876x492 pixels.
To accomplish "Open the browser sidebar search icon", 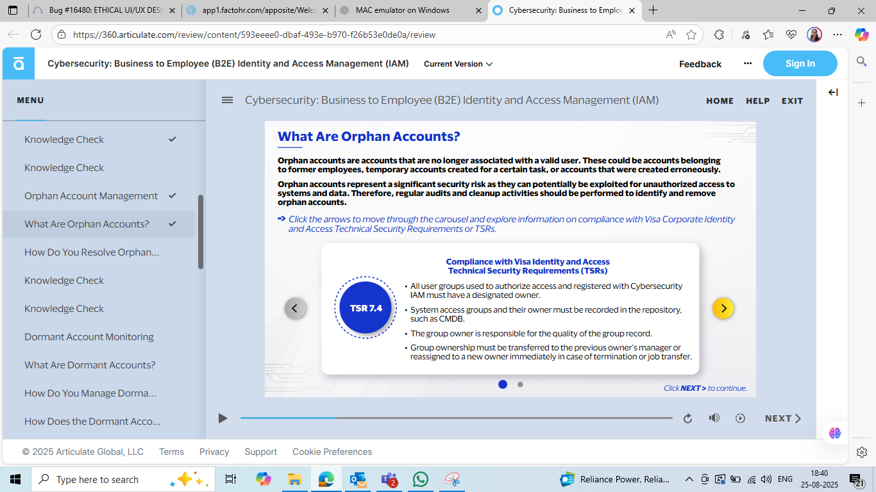I will [862, 61].
